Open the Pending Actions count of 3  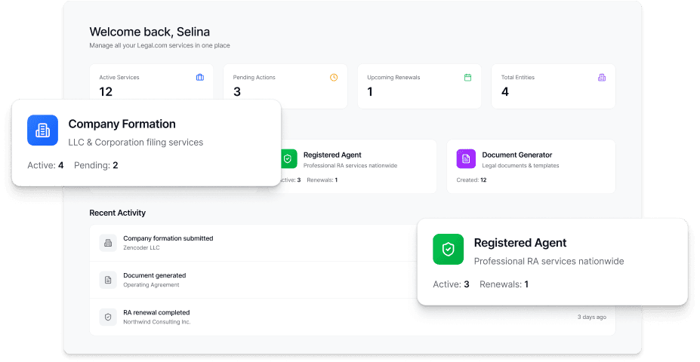[x=237, y=92]
